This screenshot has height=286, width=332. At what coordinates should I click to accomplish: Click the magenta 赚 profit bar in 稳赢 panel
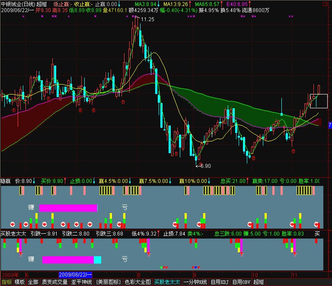tap(68, 208)
